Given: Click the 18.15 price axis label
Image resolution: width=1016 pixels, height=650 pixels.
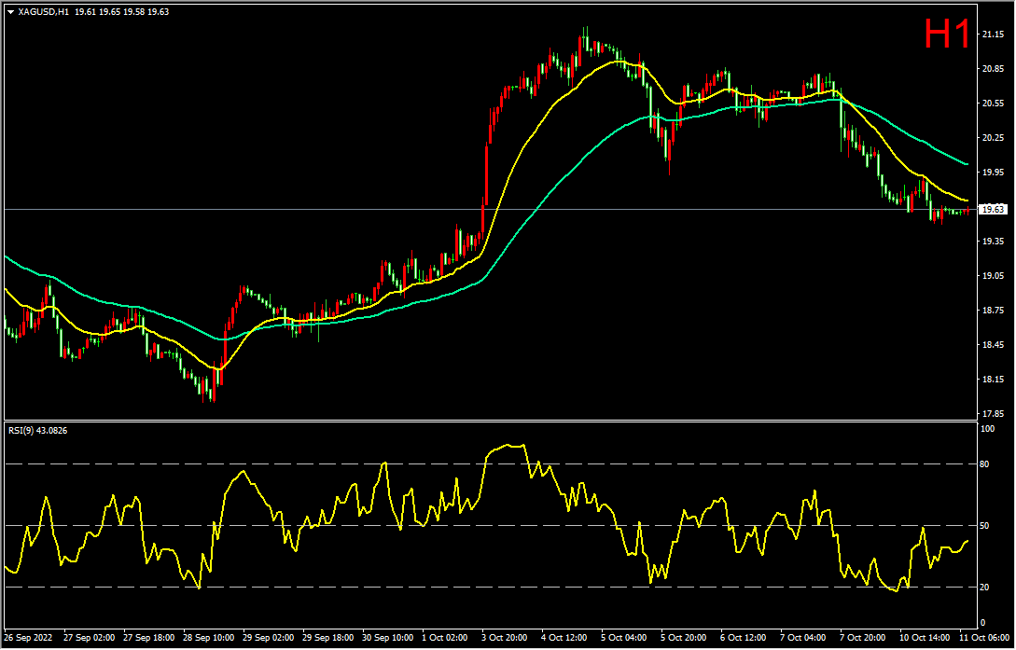Looking at the screenshot, I should [x=994, y=380].
